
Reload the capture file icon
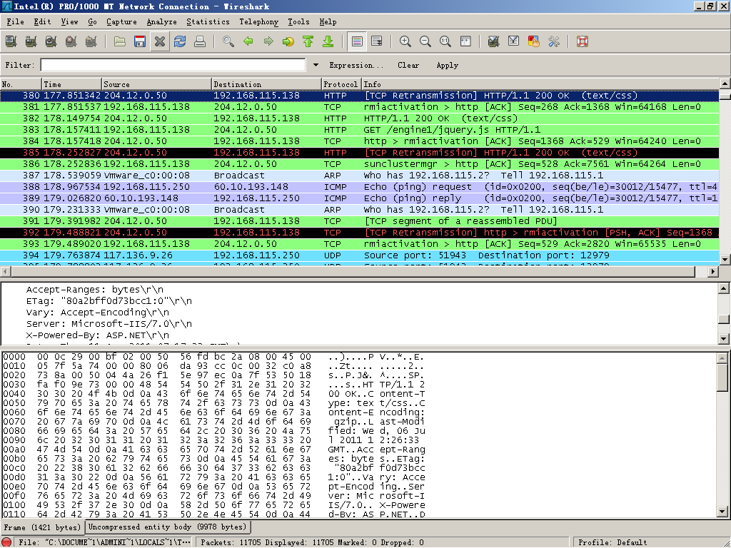[x=180, y=41]
